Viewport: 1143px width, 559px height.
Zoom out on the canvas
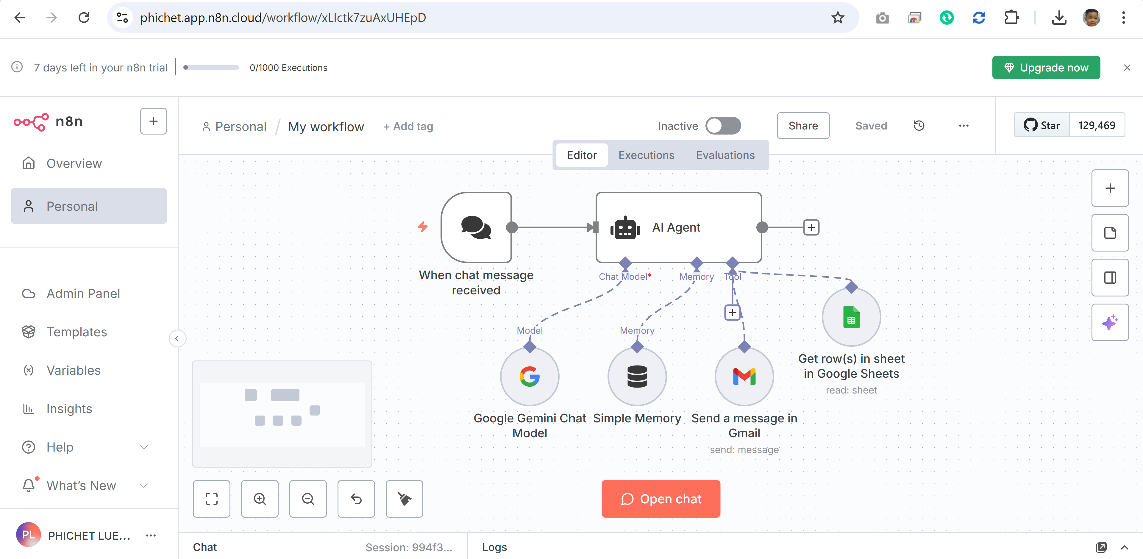point(308,499)
